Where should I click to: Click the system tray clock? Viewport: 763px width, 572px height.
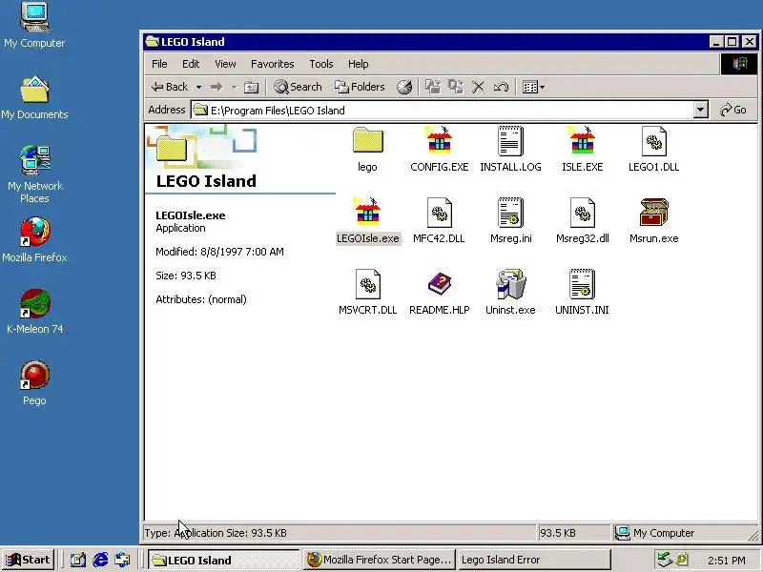click(727, 561)
